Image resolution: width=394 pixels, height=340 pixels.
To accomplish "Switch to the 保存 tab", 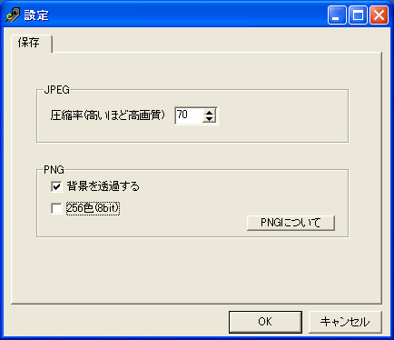I will [x=31, y=44].
